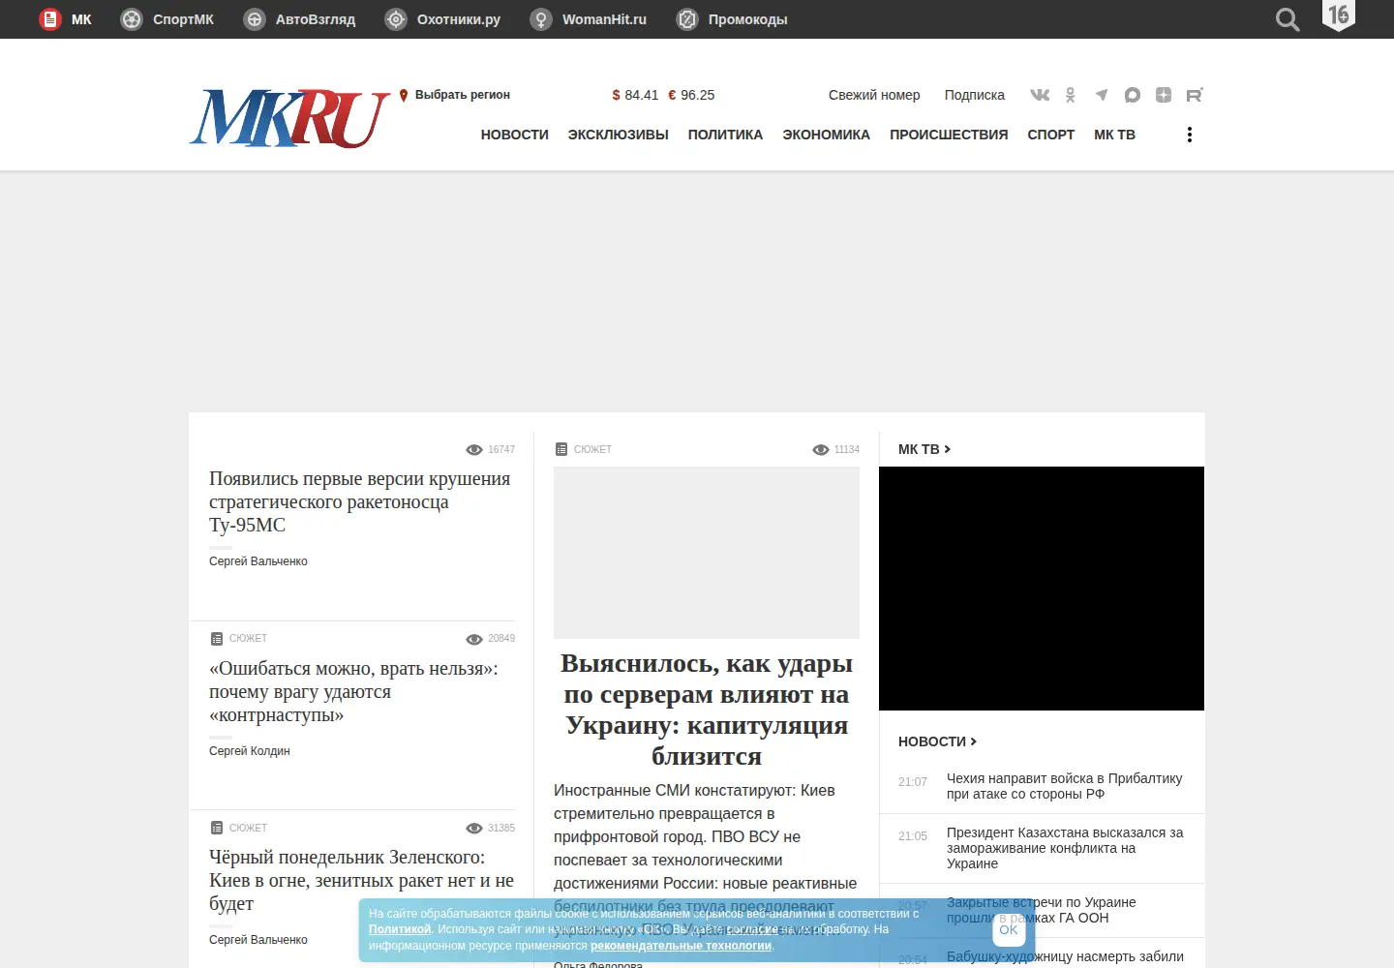Viewport: 1394px width, 968px height.
Task: Accept cookies with the OK button
Action: [1009, 929]
